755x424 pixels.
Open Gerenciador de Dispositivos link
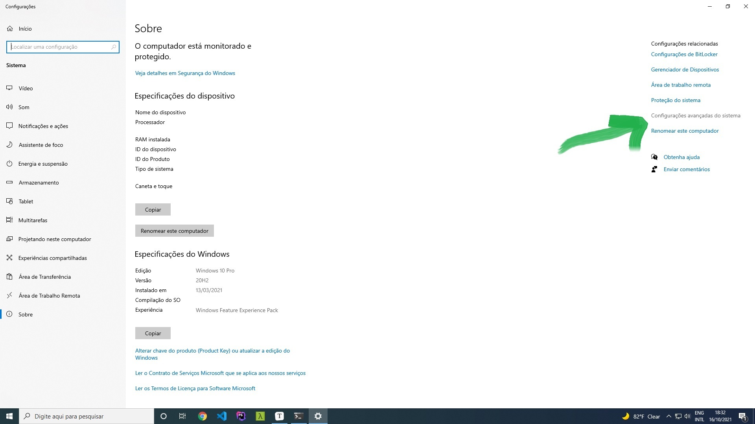[x=685, y=69]
